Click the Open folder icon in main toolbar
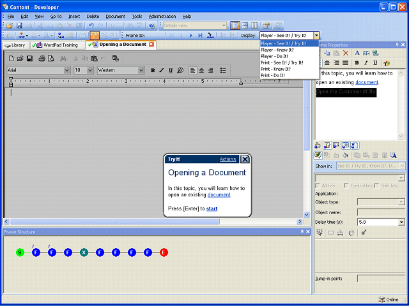Screen dimensions: 409x306 tap(10, 25)
